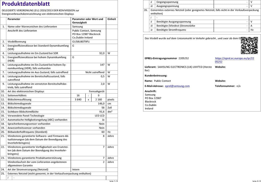The width and height of the screenshot is (261, 182).
Task: Select the SDR power value '92,0'
Action: pos(102,53)
